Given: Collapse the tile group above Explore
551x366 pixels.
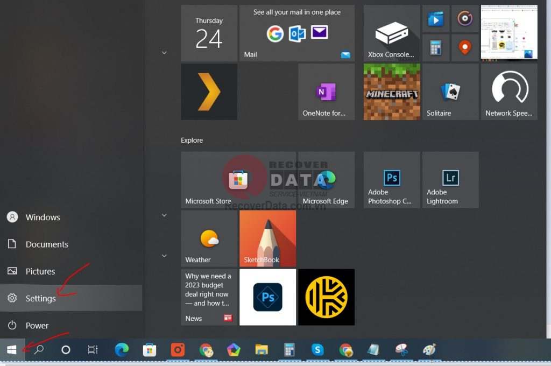Looking at the screenshot, I should pos(164,52).
